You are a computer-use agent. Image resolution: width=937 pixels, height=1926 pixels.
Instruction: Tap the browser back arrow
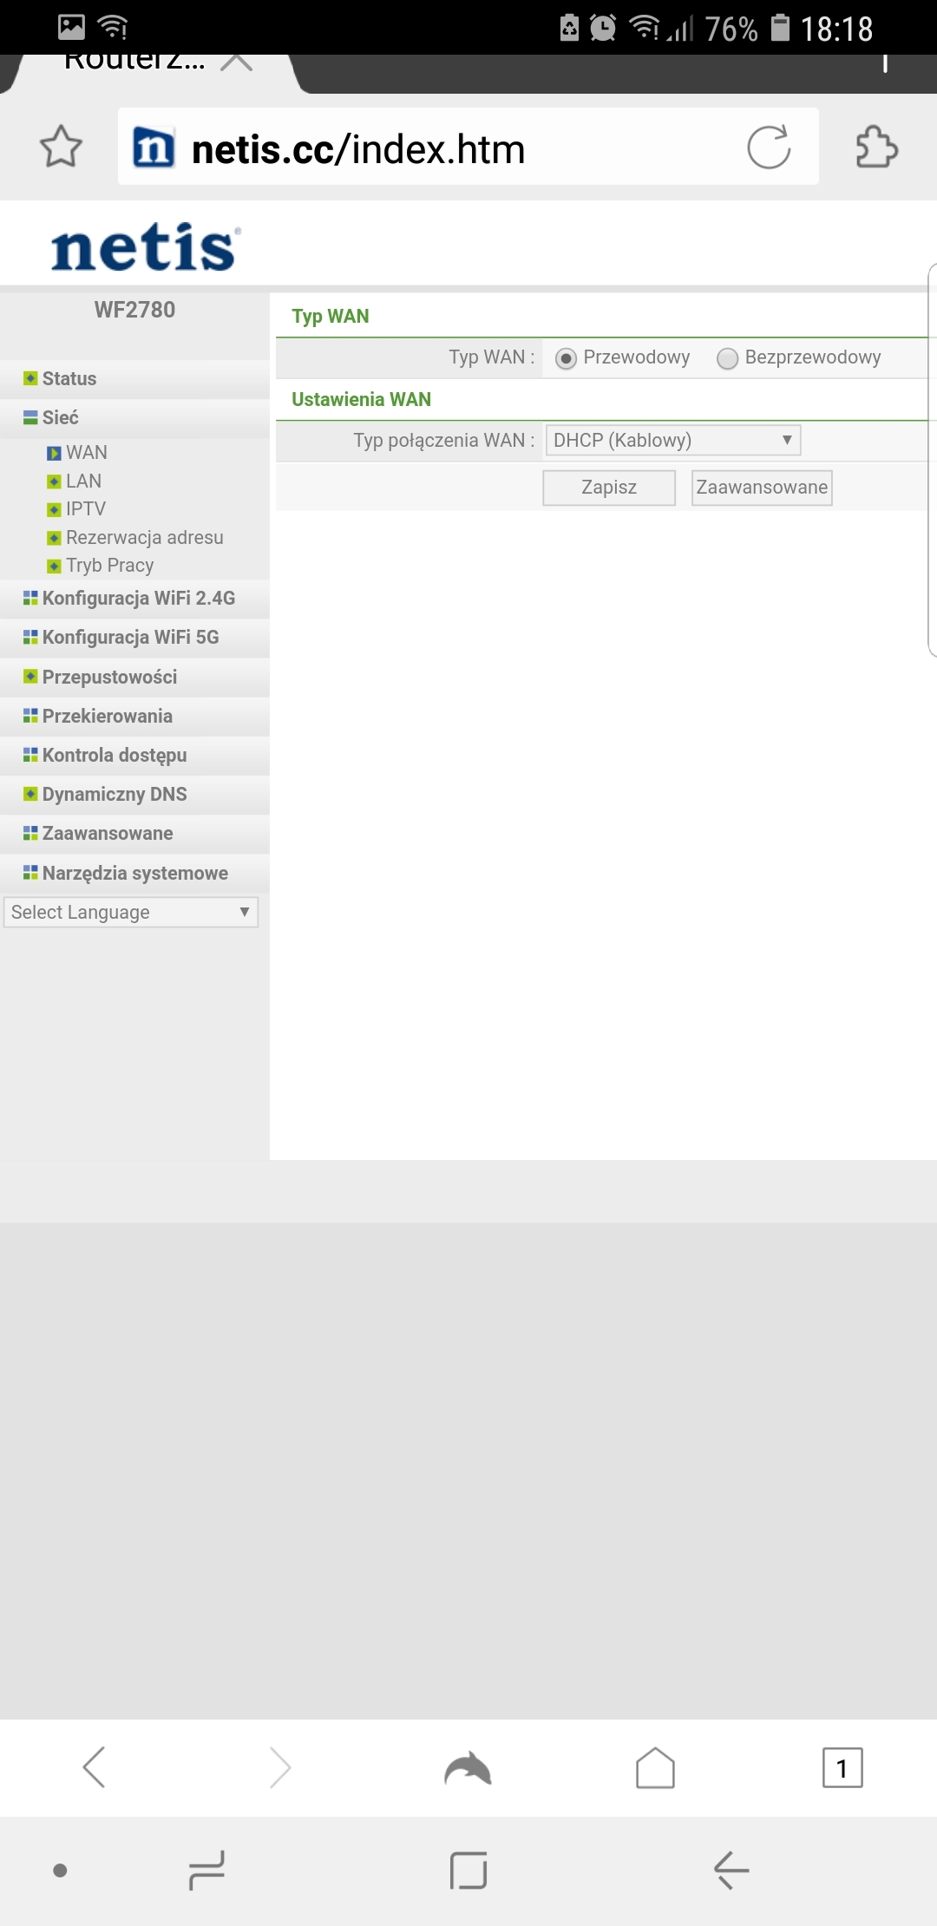94,1767
